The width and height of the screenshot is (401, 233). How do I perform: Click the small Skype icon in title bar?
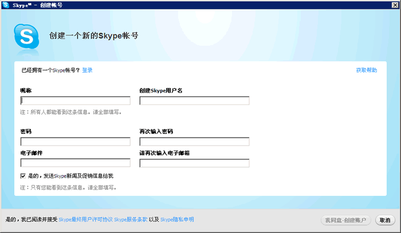pos(6,5)
